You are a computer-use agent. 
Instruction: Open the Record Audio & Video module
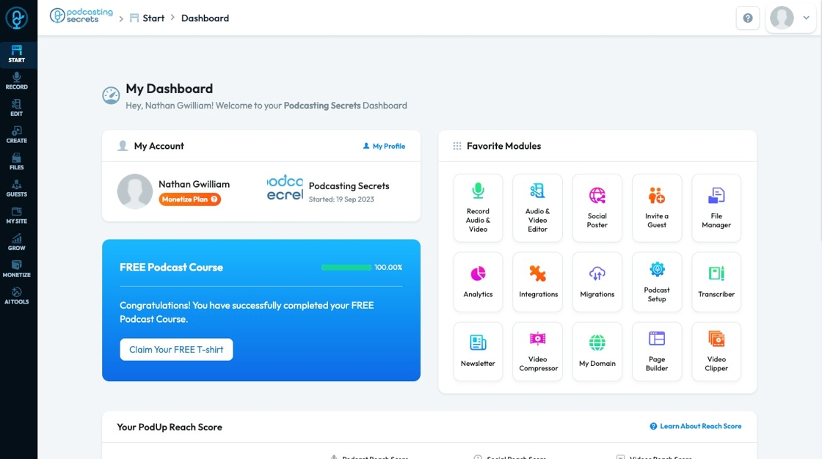478,208
